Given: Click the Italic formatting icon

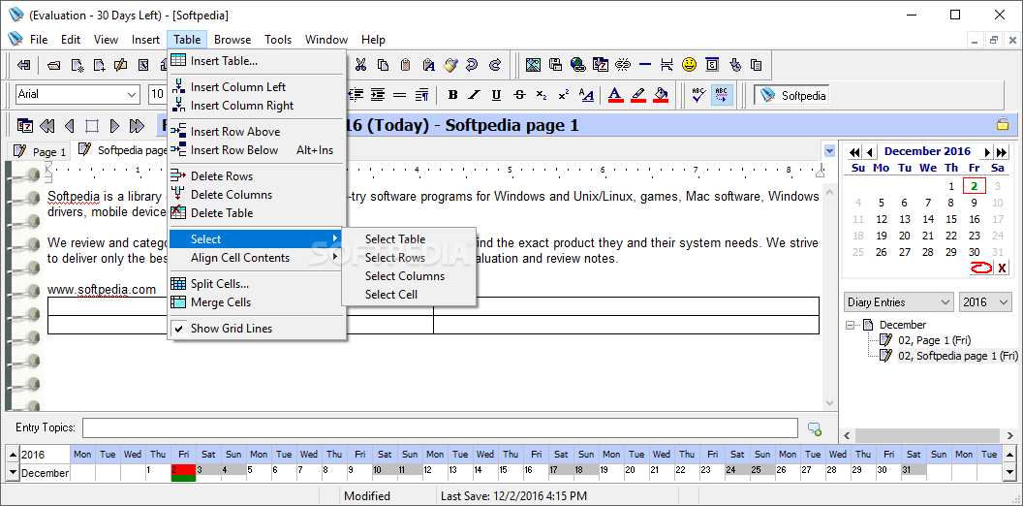Looking at the screenshot, I should pyautogui.click(x=475, y=95).
